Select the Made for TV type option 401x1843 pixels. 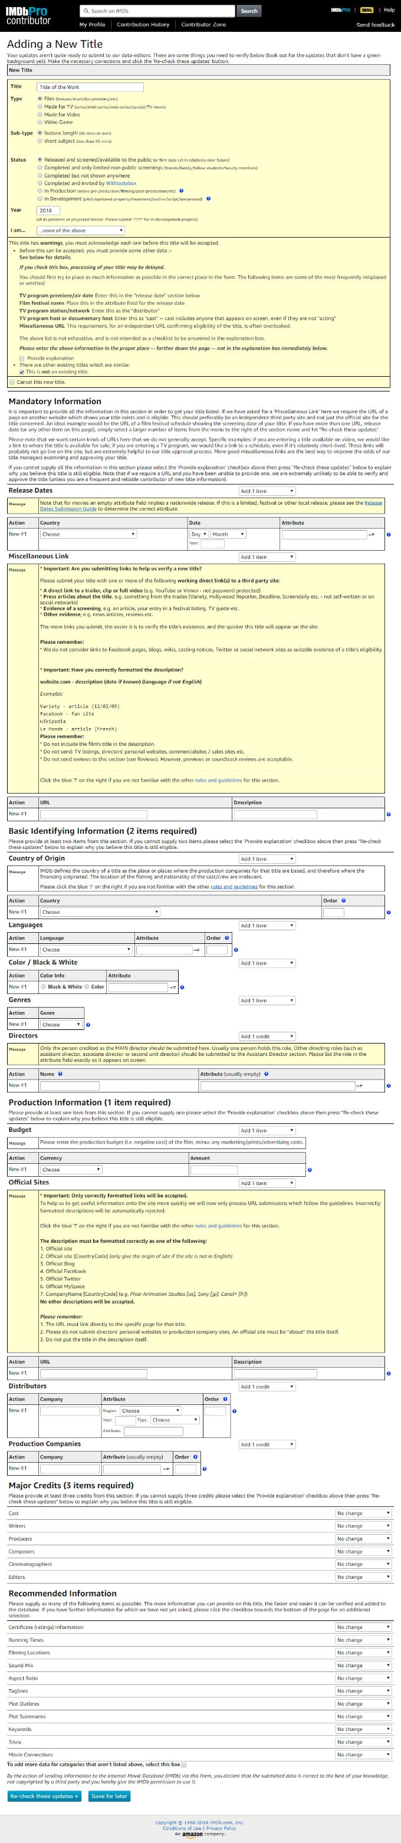pos(40,107)
